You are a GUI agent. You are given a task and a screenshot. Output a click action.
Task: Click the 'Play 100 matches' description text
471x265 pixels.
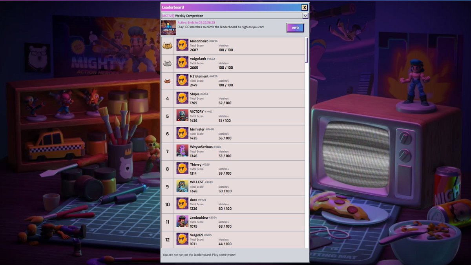click(x=221, y=27)
